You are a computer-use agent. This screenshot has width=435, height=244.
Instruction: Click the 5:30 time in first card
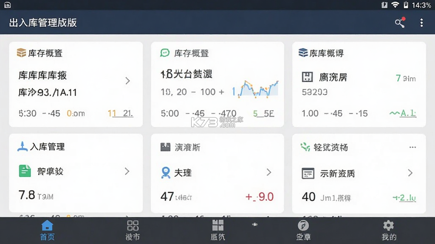click(x=28, y=114)
